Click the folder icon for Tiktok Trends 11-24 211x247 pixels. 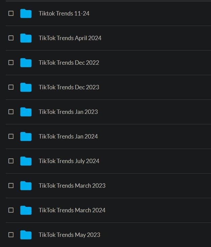(26, 13)
